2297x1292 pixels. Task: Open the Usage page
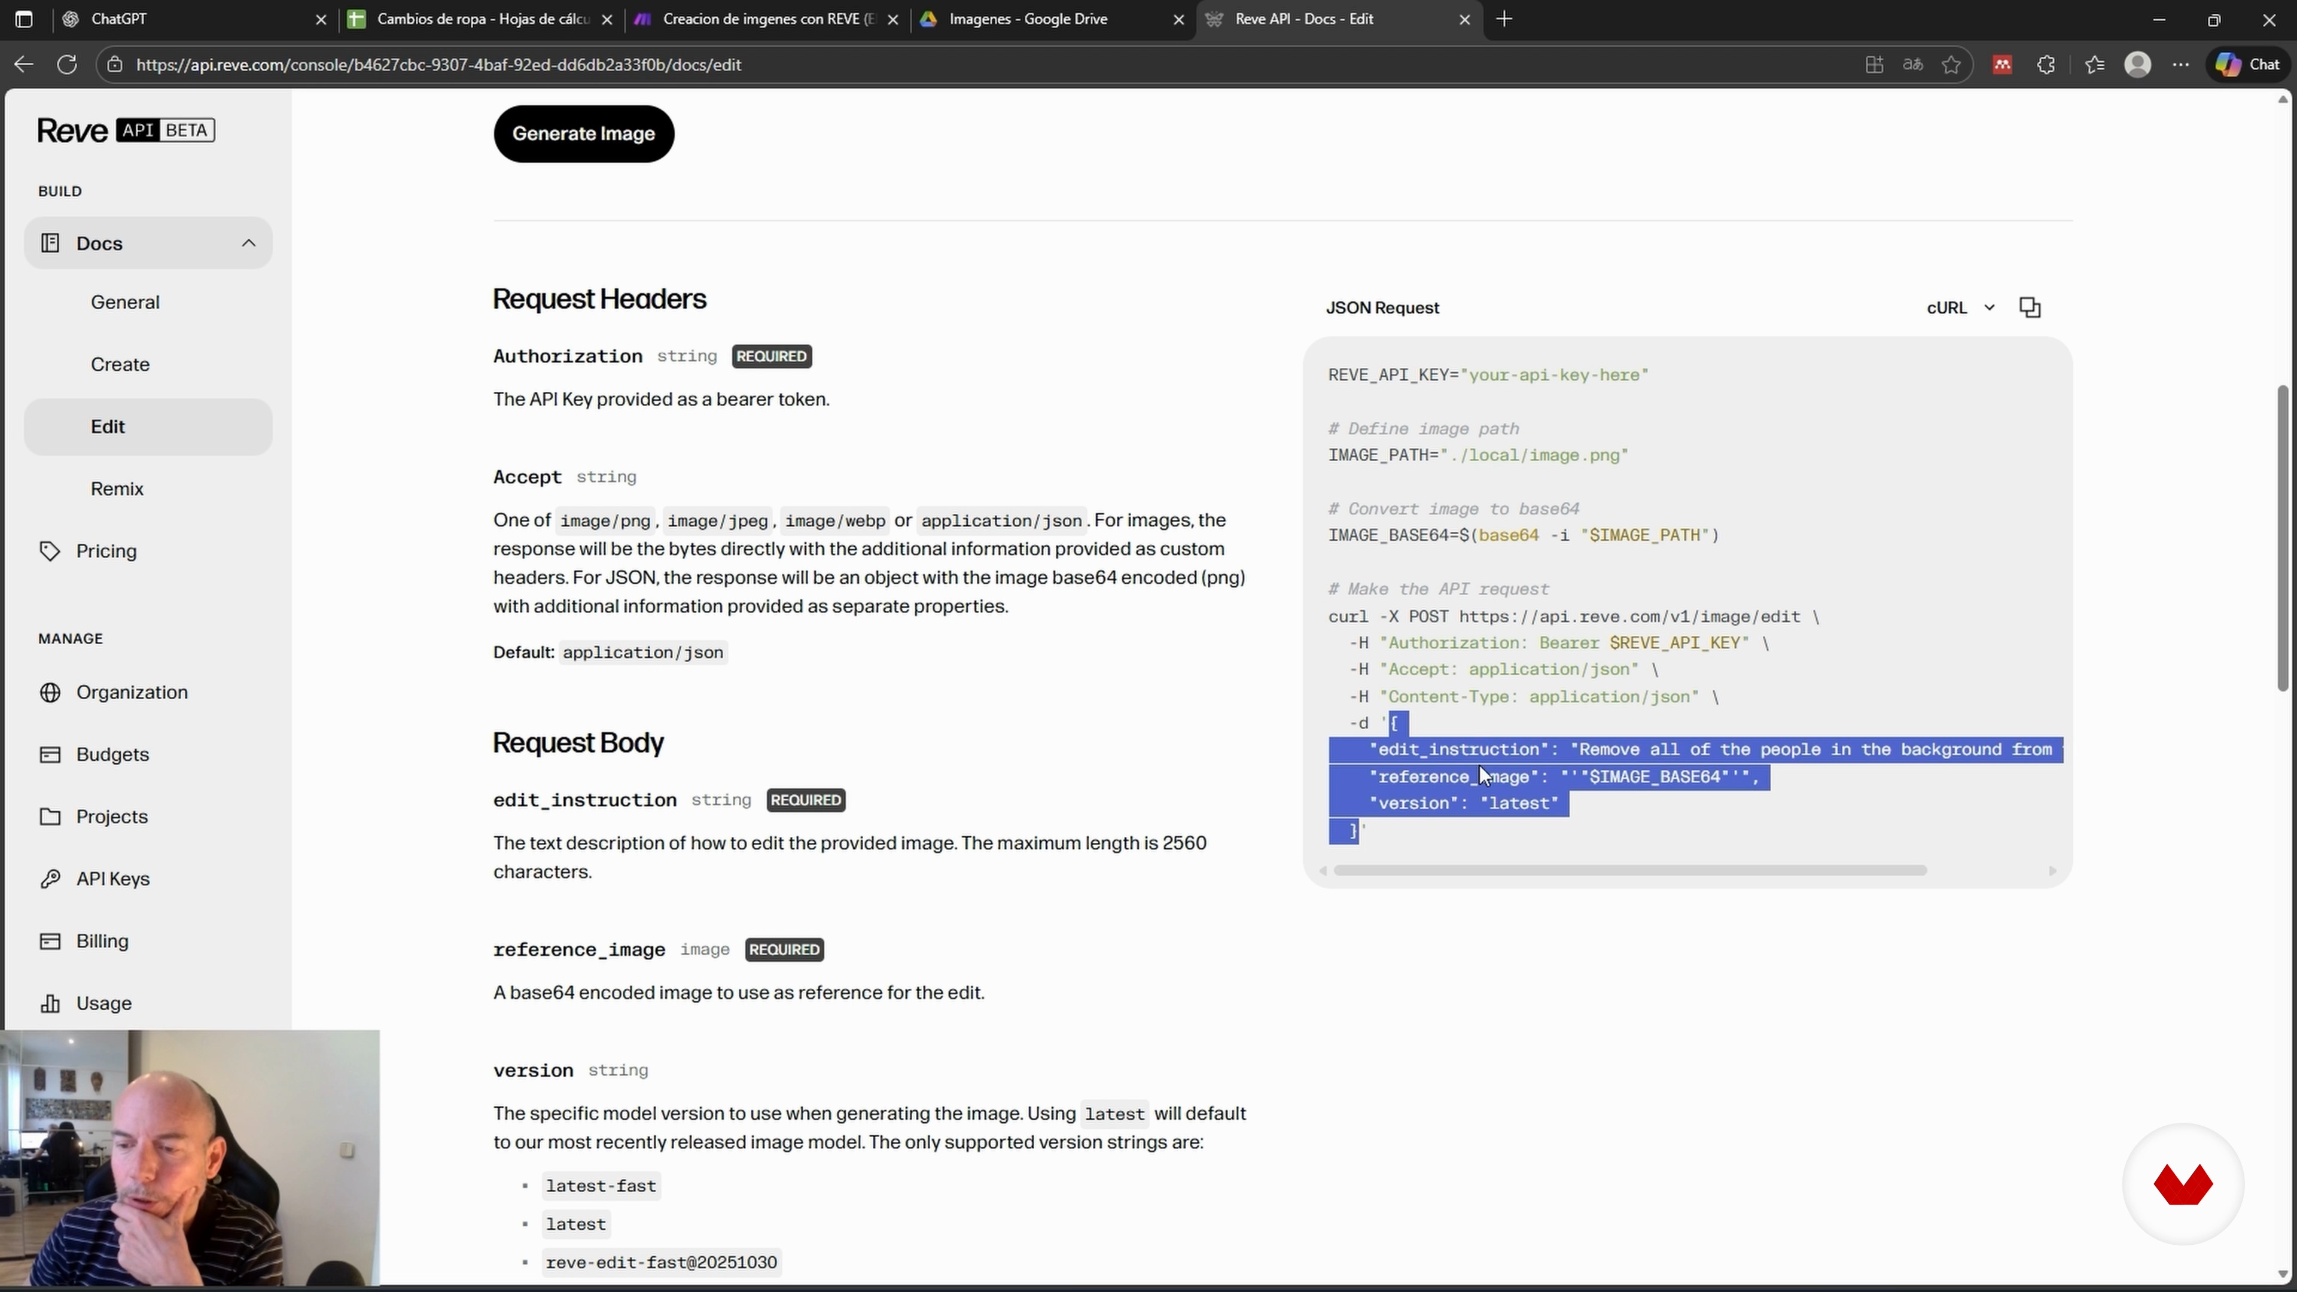(103, 1004)
